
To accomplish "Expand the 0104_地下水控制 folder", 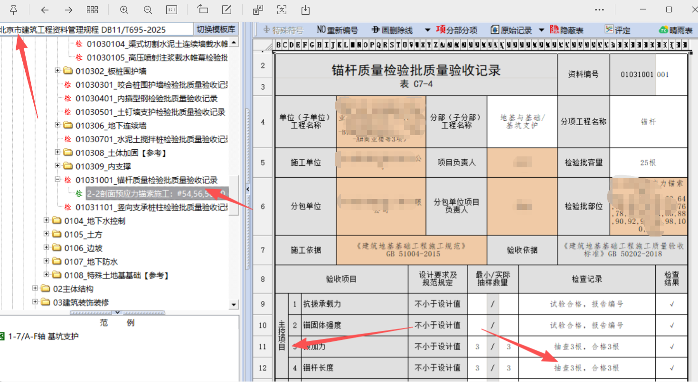I will coord(47,220).
